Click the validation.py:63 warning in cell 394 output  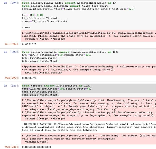pos(89,33)
